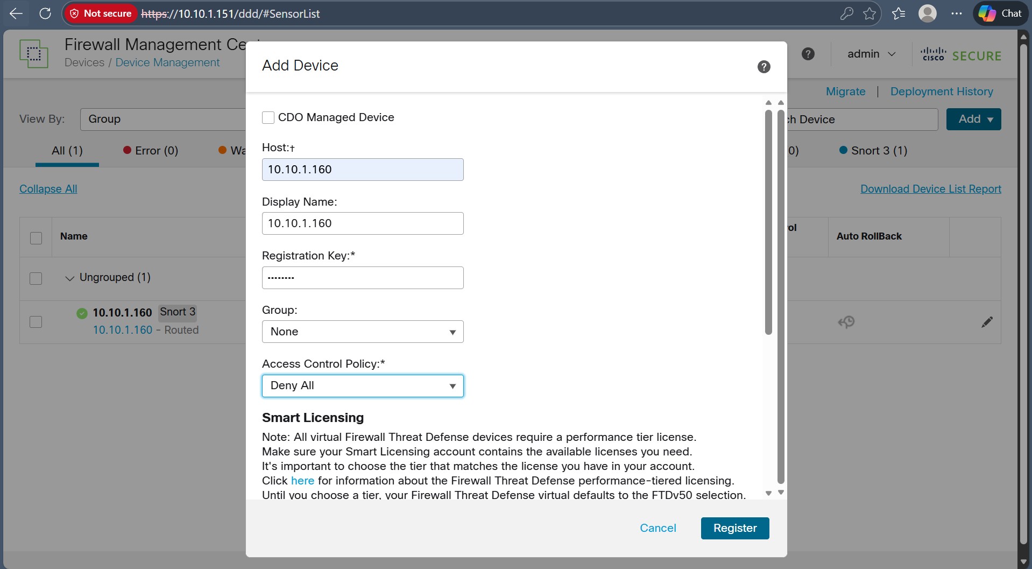The width and height of the screenshot is (1032, 569).
Task: Click the Add Device dialog help icon
Action: 764,67
